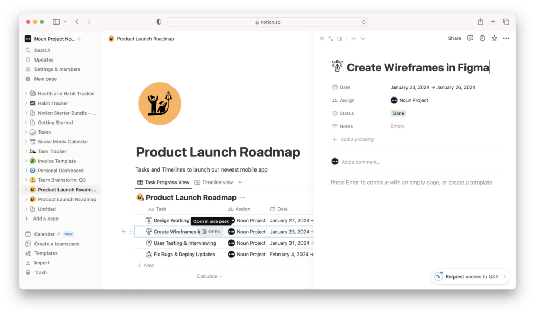Favorite this page with star icon
This screenshot has height=315, width=535.
coord(494,38)
